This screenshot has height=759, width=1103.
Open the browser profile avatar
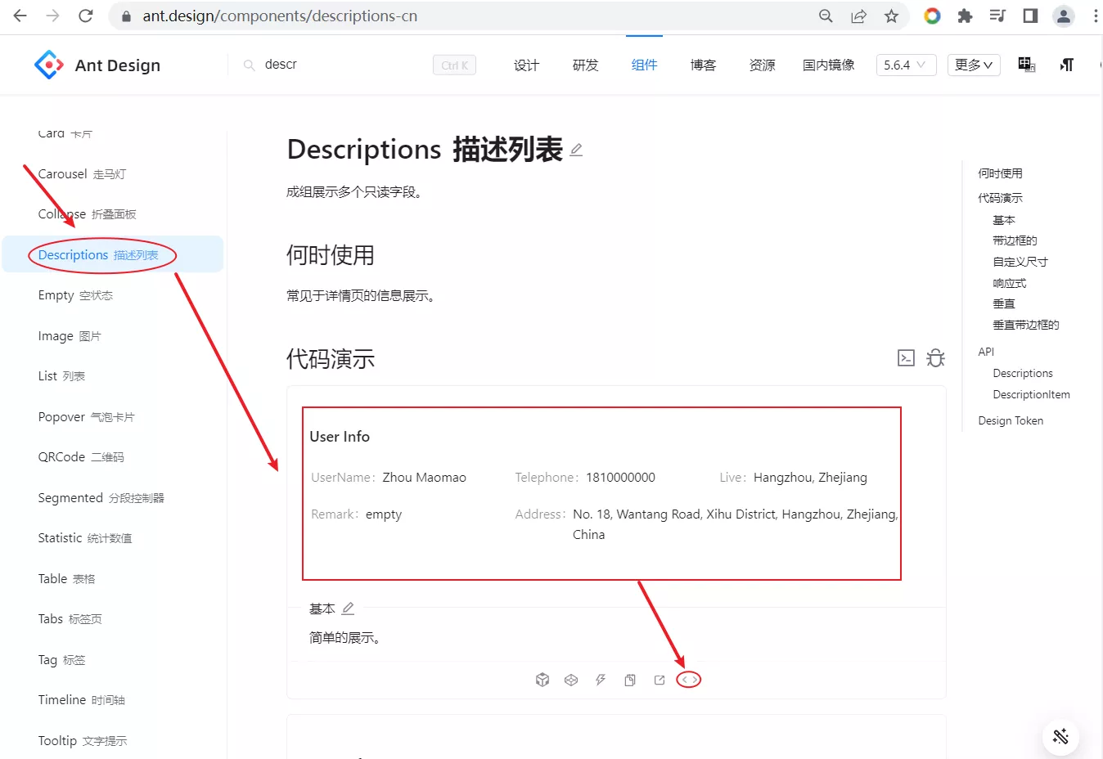(1063, 16)
